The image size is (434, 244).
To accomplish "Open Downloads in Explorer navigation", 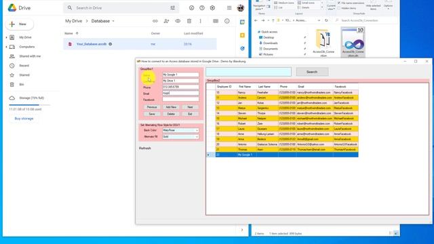I will (x=269, y=43).
